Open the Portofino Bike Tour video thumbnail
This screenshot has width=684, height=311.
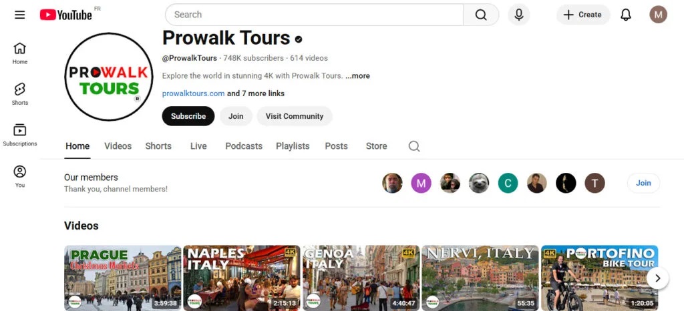pyautogui.click(x=599, y=278)
